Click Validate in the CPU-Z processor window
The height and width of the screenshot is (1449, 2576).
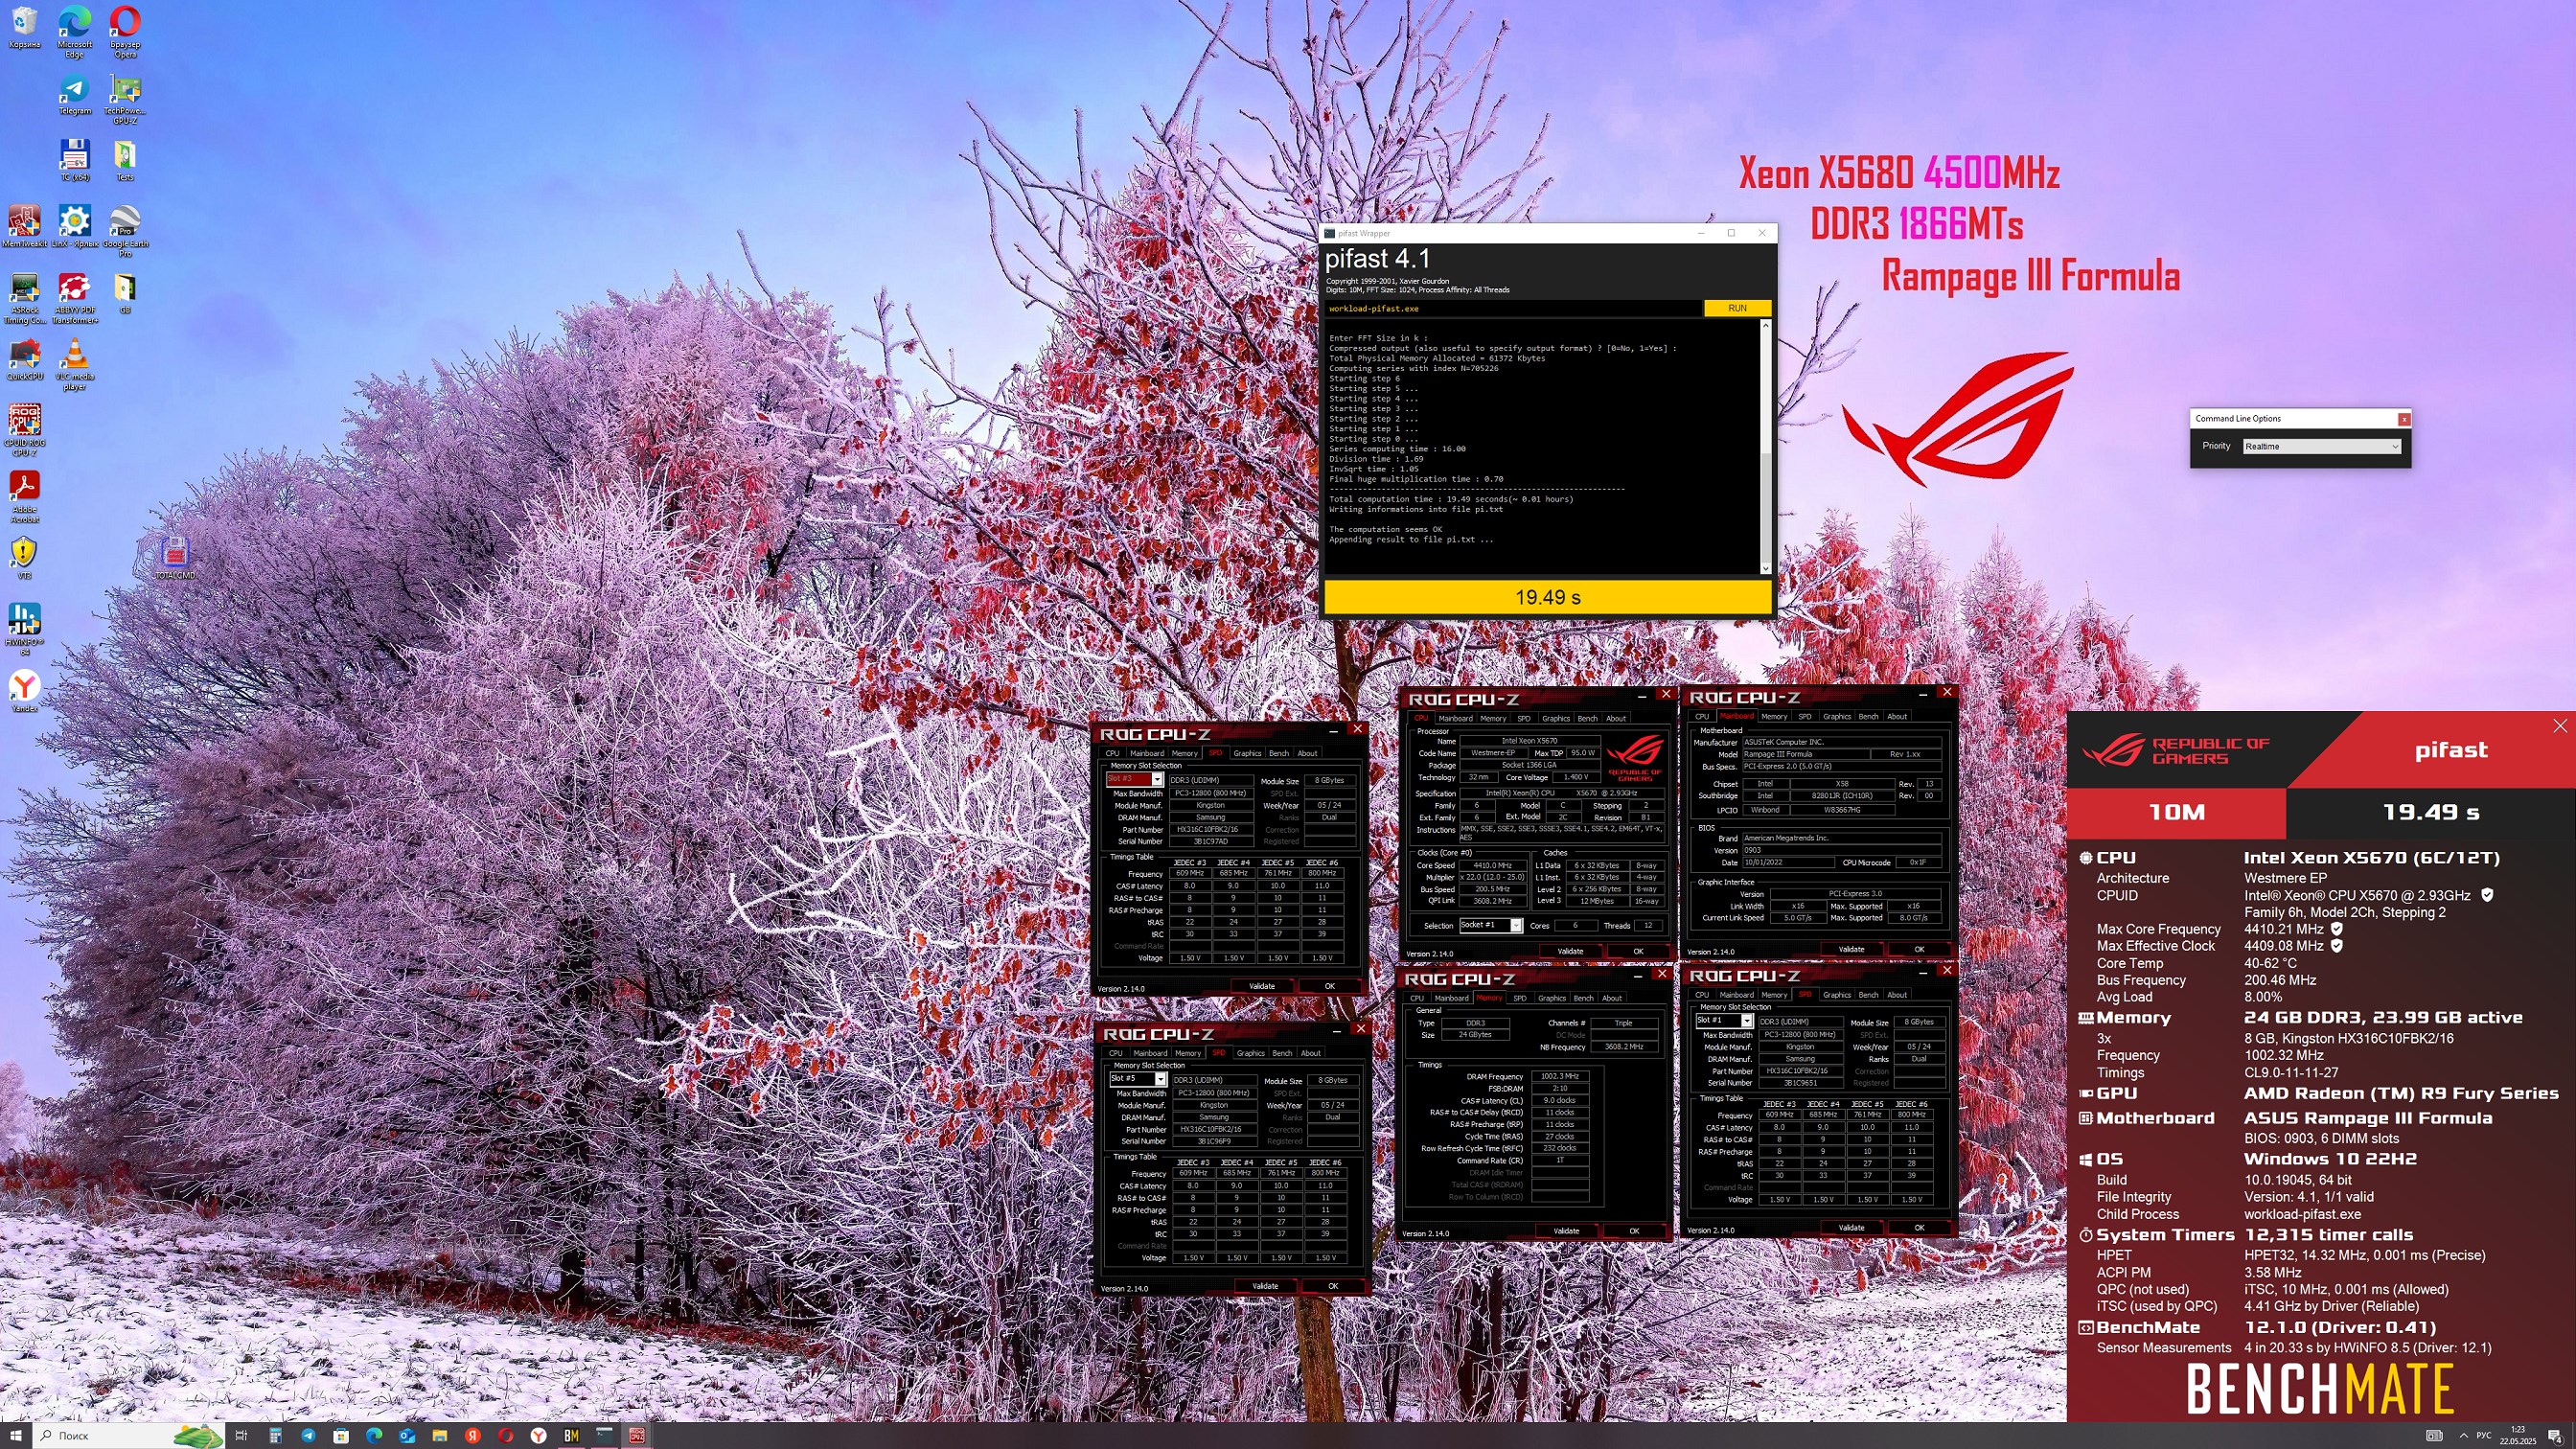1570,951
